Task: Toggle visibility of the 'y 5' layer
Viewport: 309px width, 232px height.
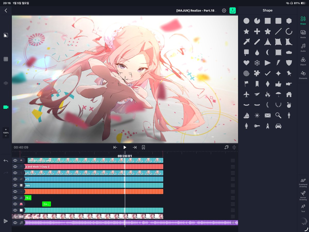Action: tap(15, 173)
